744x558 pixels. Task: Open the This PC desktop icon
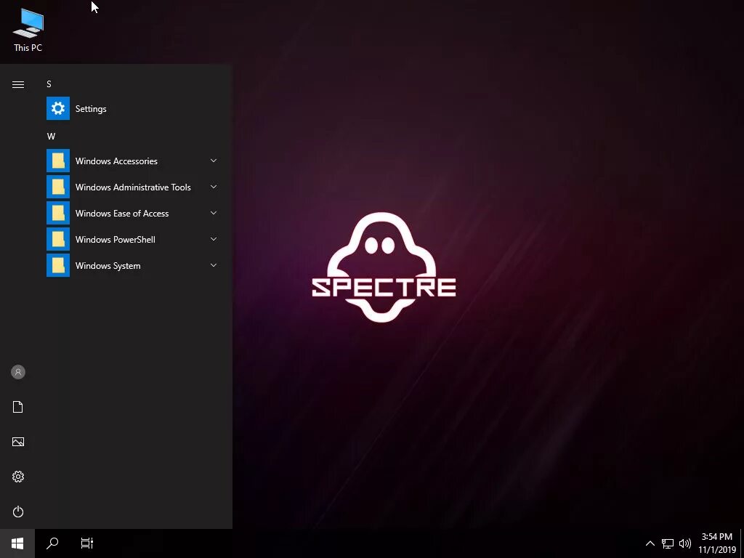pos(28,30)
